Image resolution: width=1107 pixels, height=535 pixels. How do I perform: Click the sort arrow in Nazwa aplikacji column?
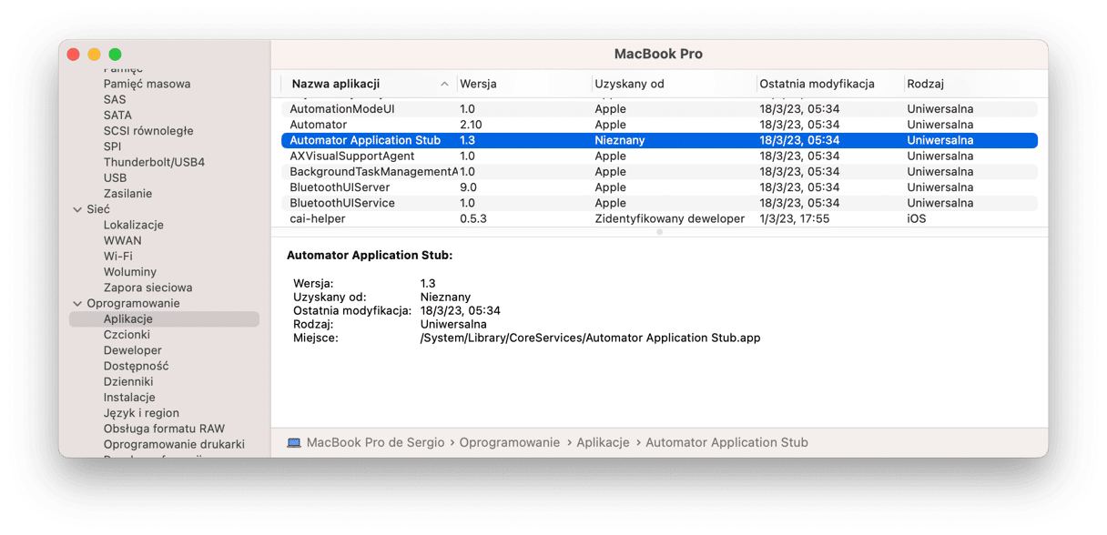(x=444, y=84)
